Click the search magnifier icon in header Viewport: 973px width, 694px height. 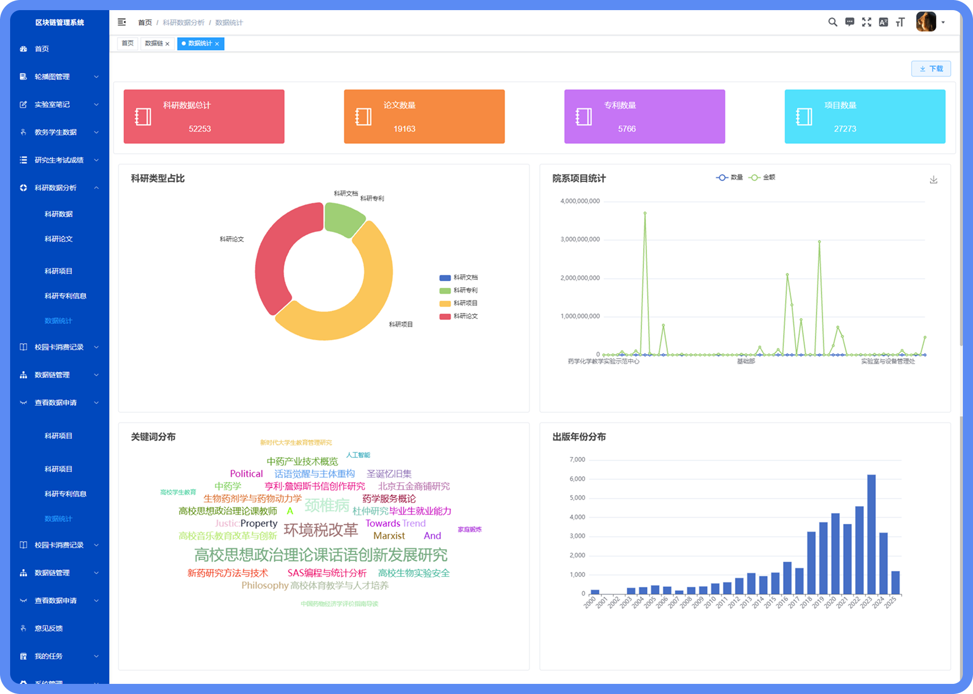point(833,22)
